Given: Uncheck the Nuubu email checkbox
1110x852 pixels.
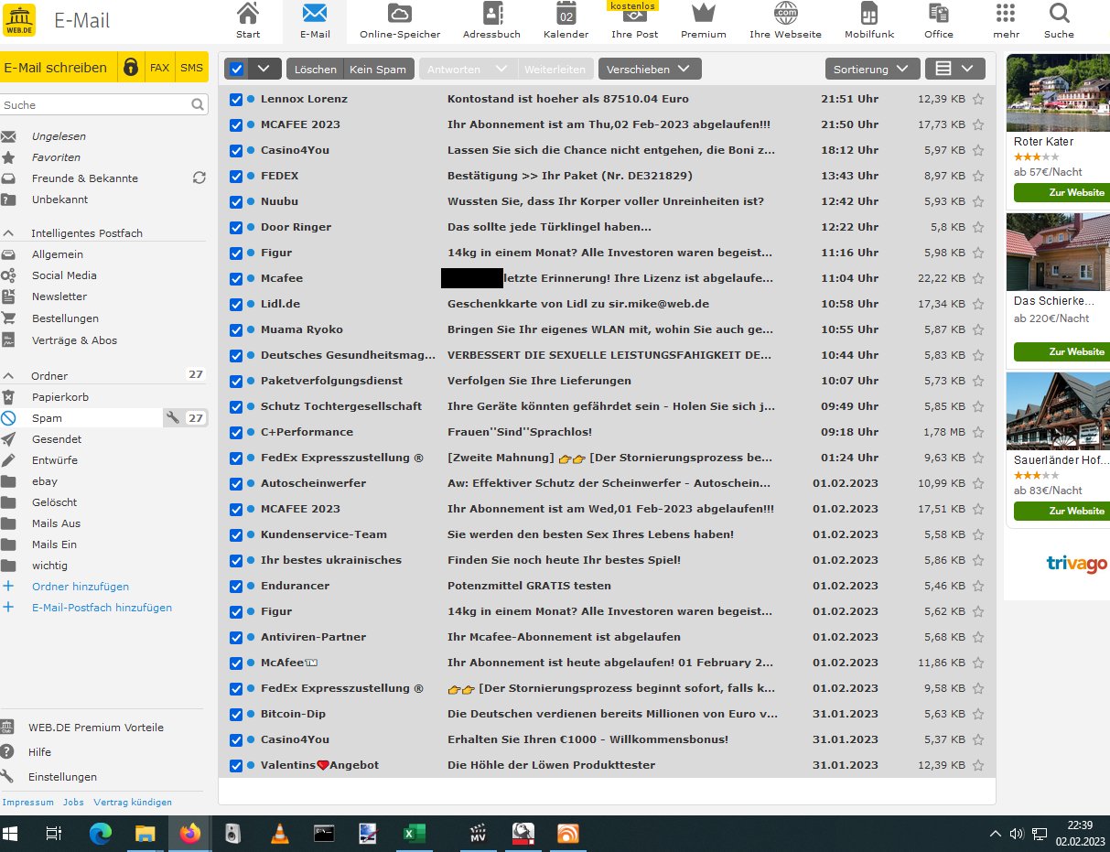Looking at the screenshot, I should tap(236, 201).
